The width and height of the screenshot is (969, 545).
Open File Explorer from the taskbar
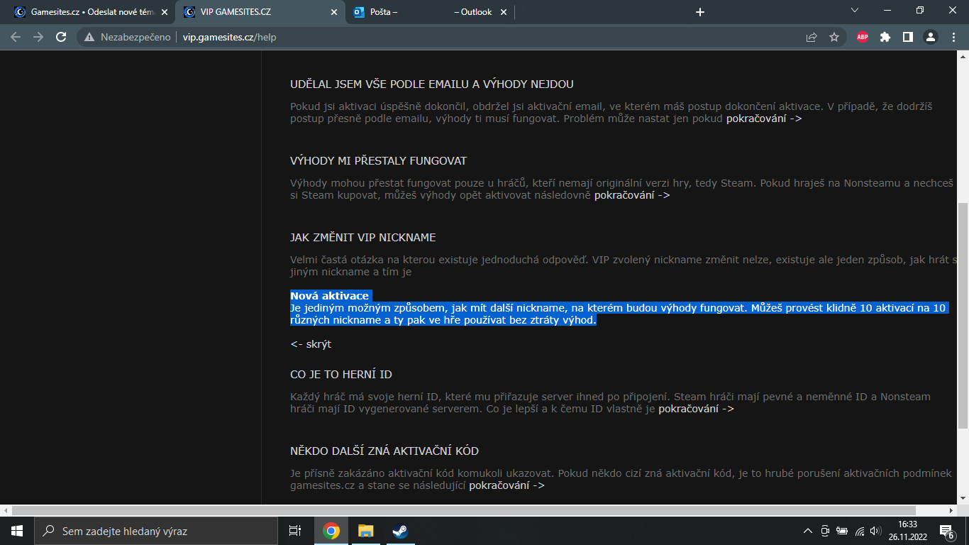tap(365, 531)
